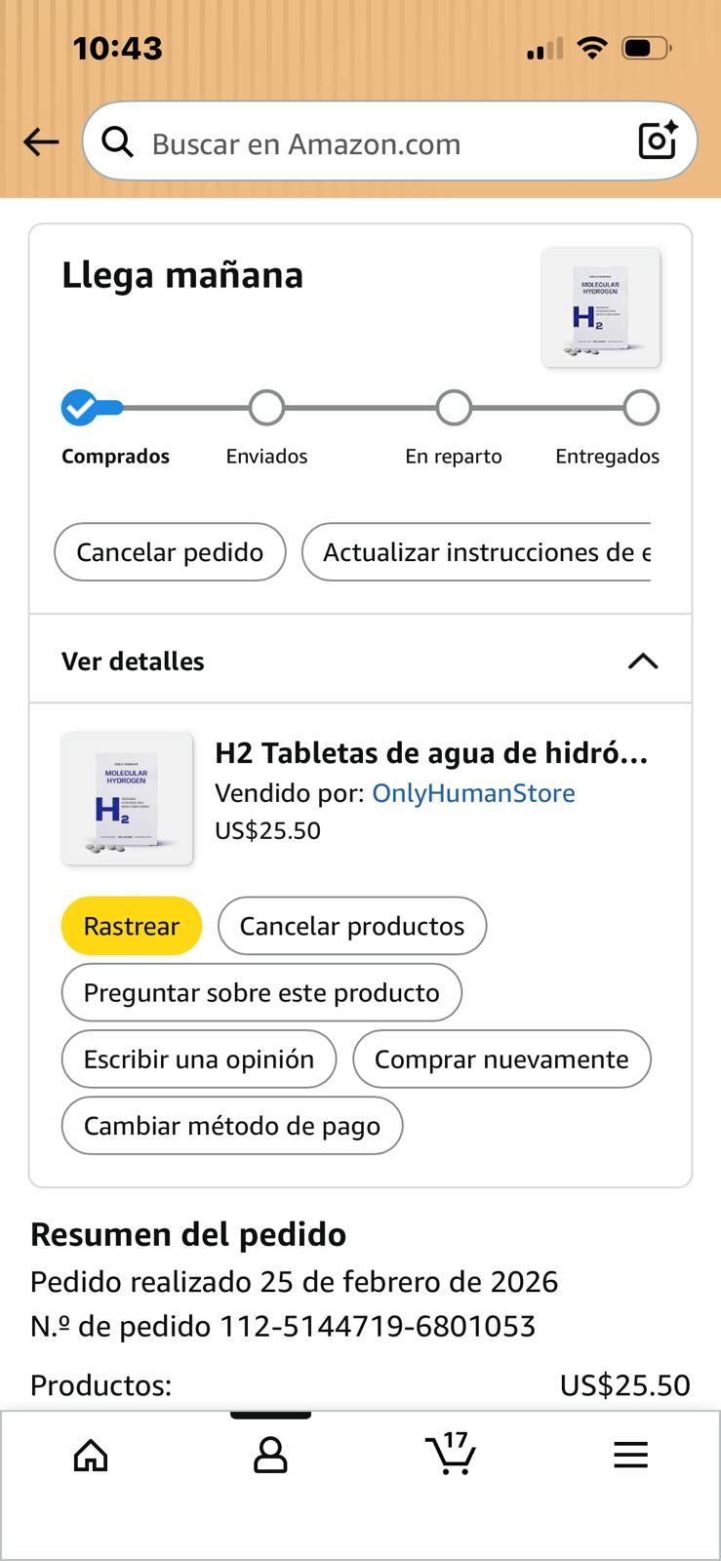Open the account profile tab icon
This screenshot has height=1561, width=721.
point(270,1456)
